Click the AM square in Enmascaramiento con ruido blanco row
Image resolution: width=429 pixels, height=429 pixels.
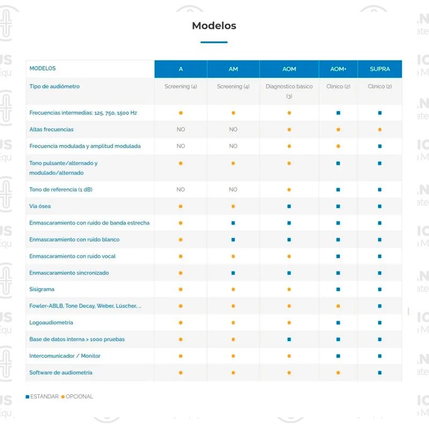coord(233,240)
